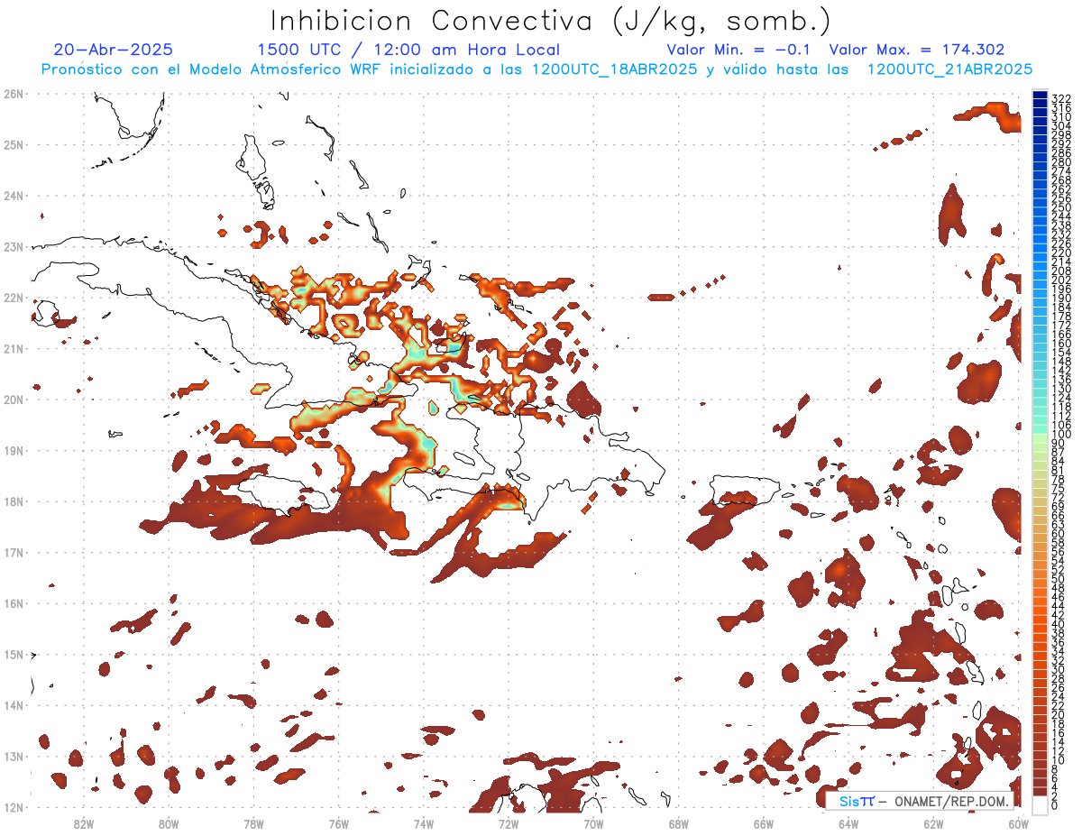Screen dimensions: 1082x836
Task: Click the 'Inhibicion Convectiva (J/kg, somb.)' title
Action: (551, 21)
